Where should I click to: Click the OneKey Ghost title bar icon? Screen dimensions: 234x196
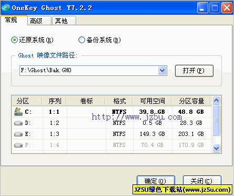pos(5,7)
